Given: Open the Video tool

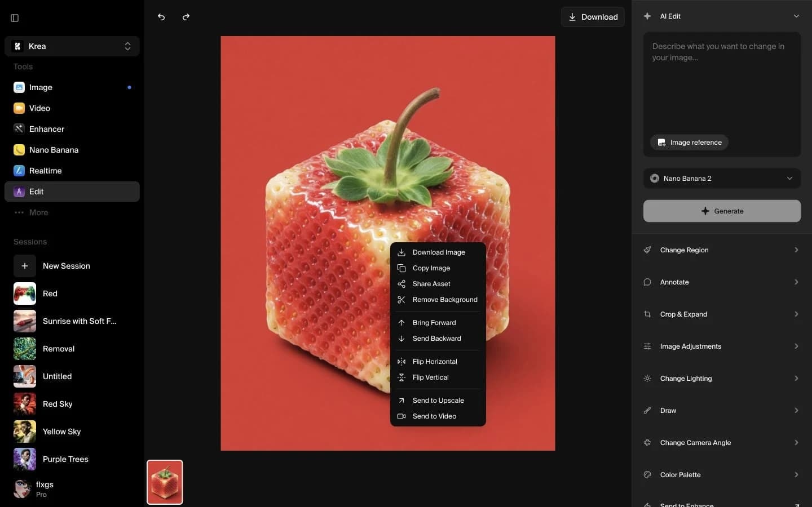Looking at the screenshot, I should (x=72, y=108).
